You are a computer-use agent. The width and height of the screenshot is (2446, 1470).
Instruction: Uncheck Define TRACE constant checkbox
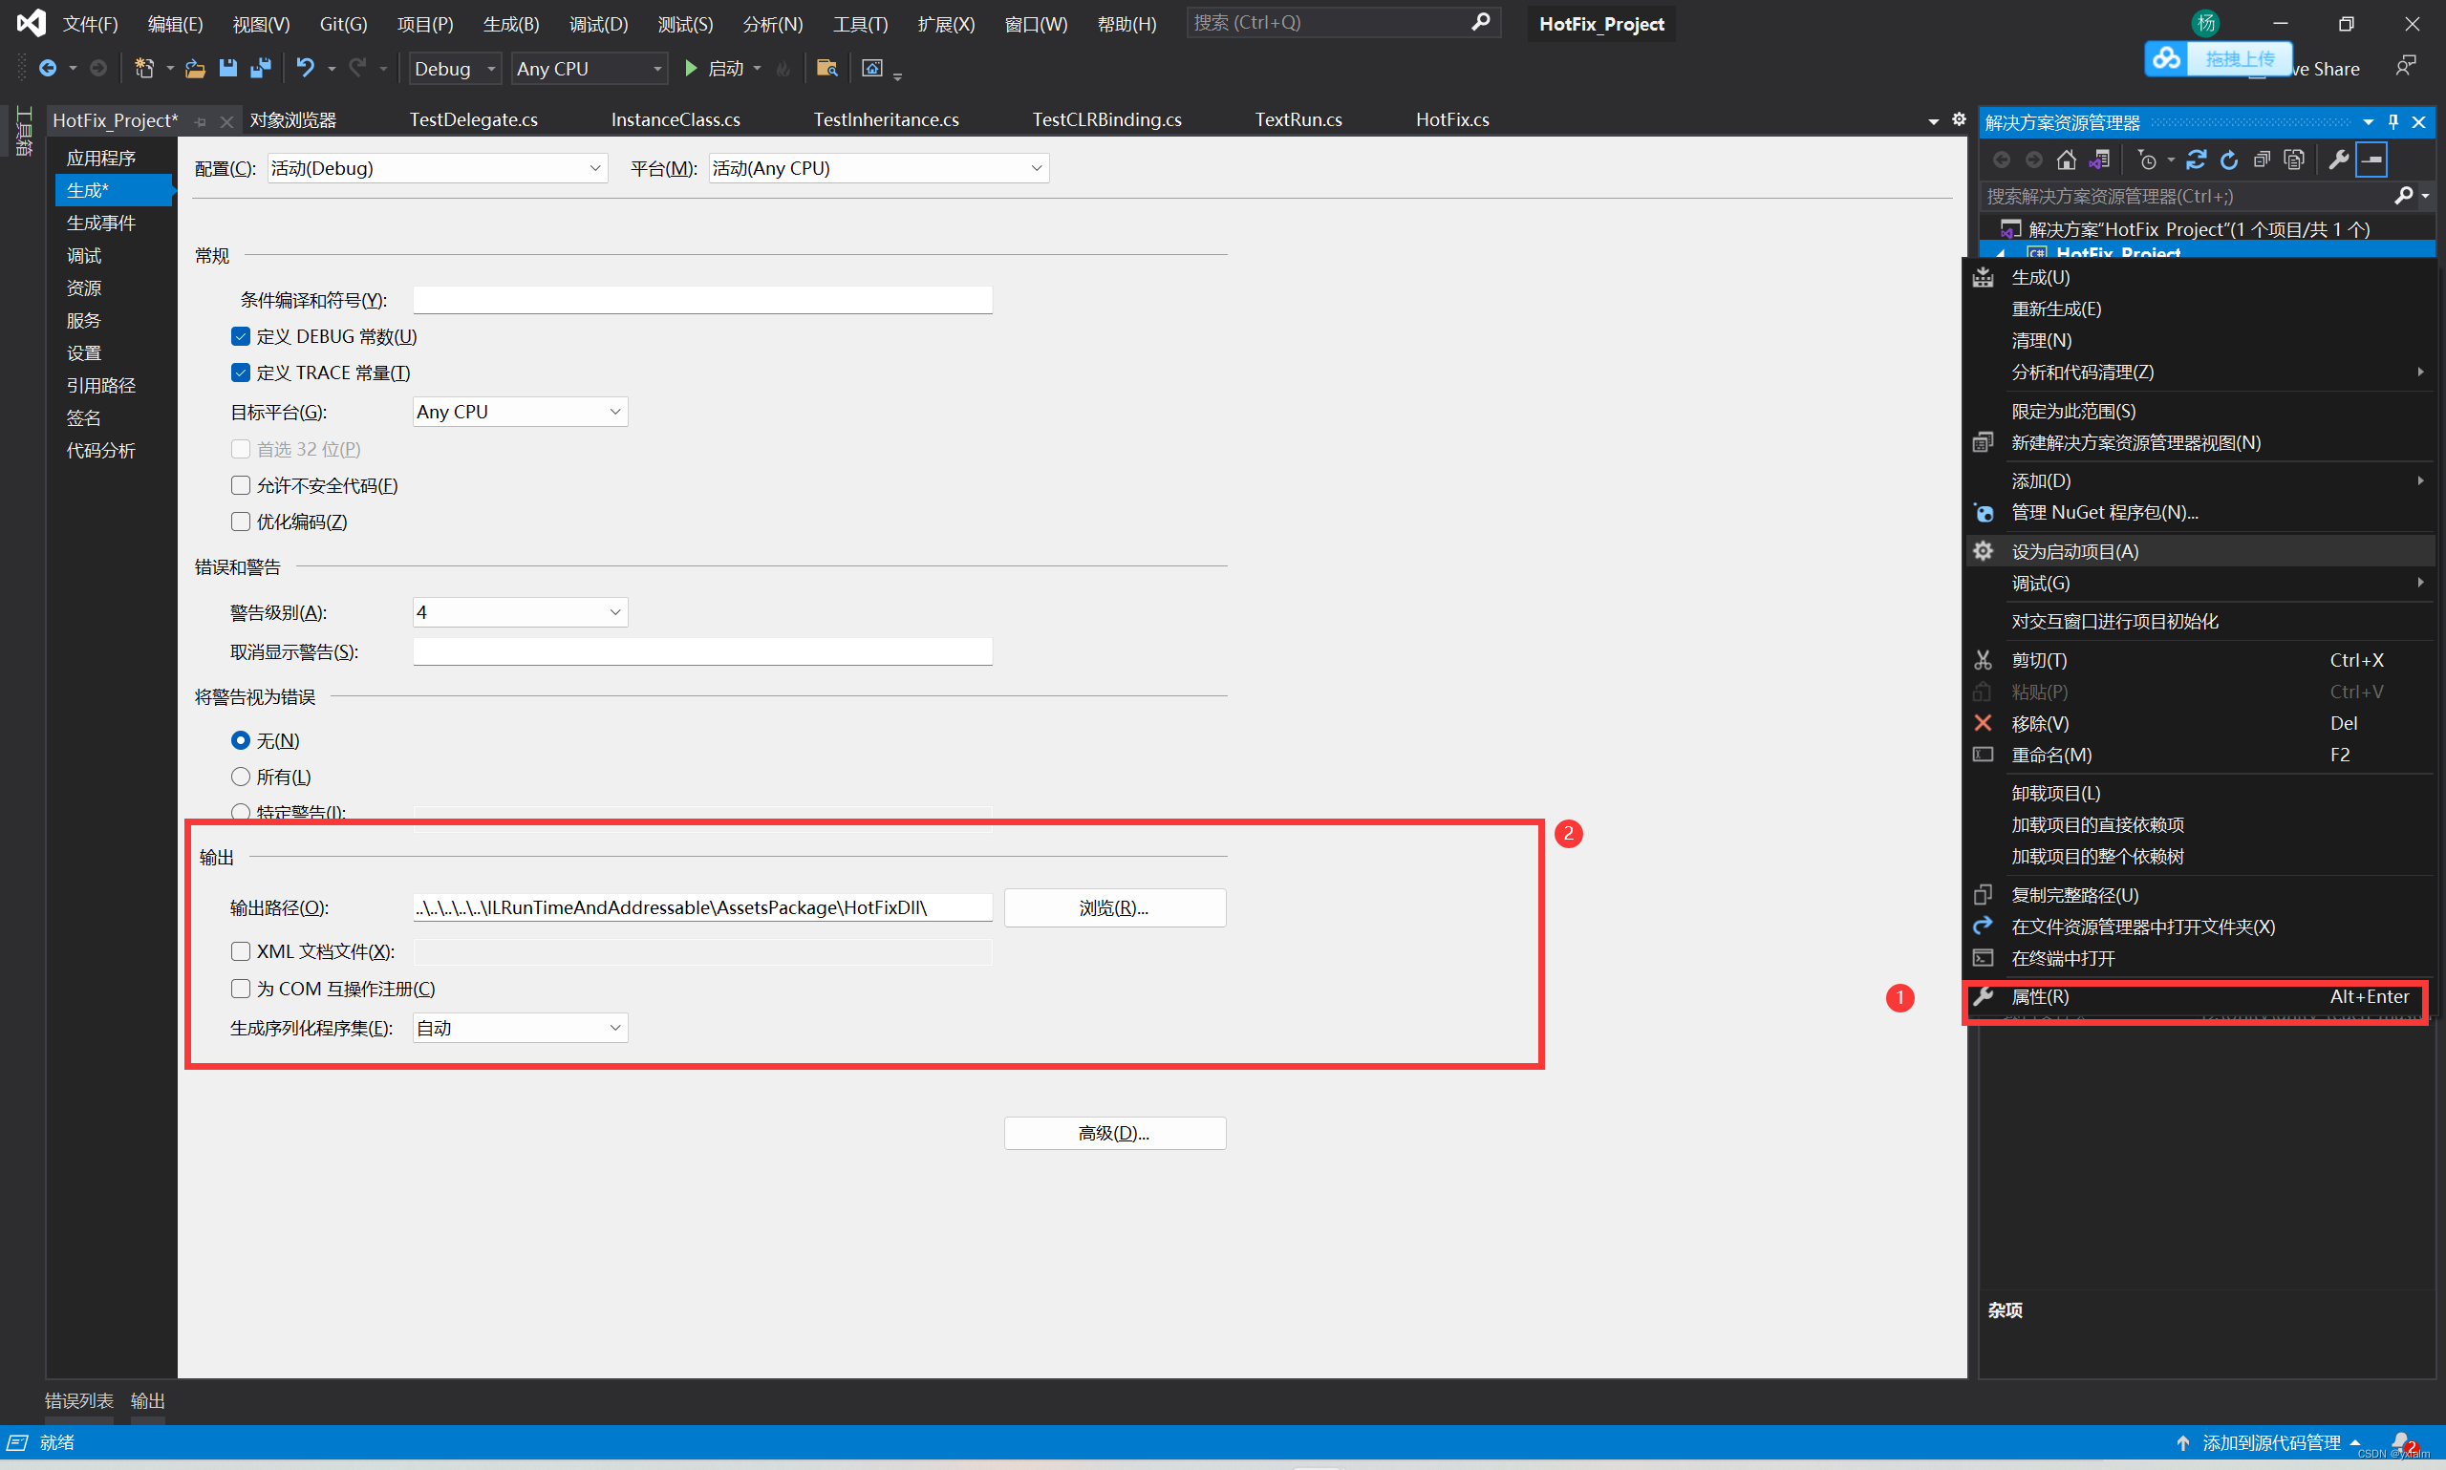pyautogui.click(x=241, y=373)
